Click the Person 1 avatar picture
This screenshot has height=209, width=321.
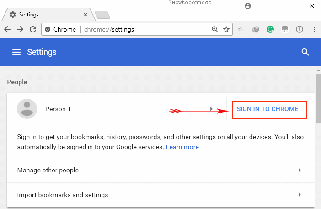pyautogui.click(x=27, y=109)
